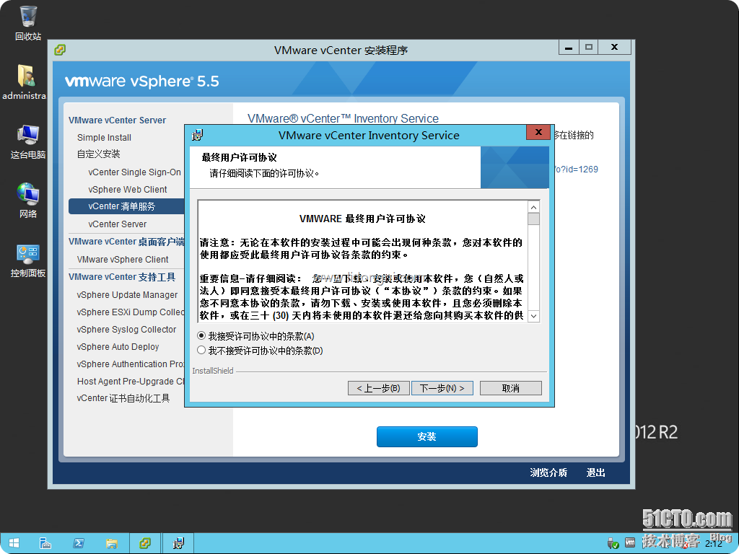Viewport: 739px width, 554px height.
Task: Switch to VMware vCenter installer taskbar item
Action: pos(145,543)
